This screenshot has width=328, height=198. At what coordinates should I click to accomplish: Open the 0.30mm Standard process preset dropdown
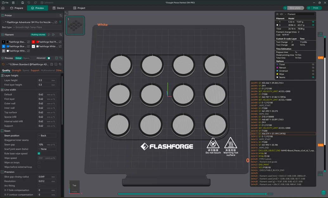(x=28, y=64)
